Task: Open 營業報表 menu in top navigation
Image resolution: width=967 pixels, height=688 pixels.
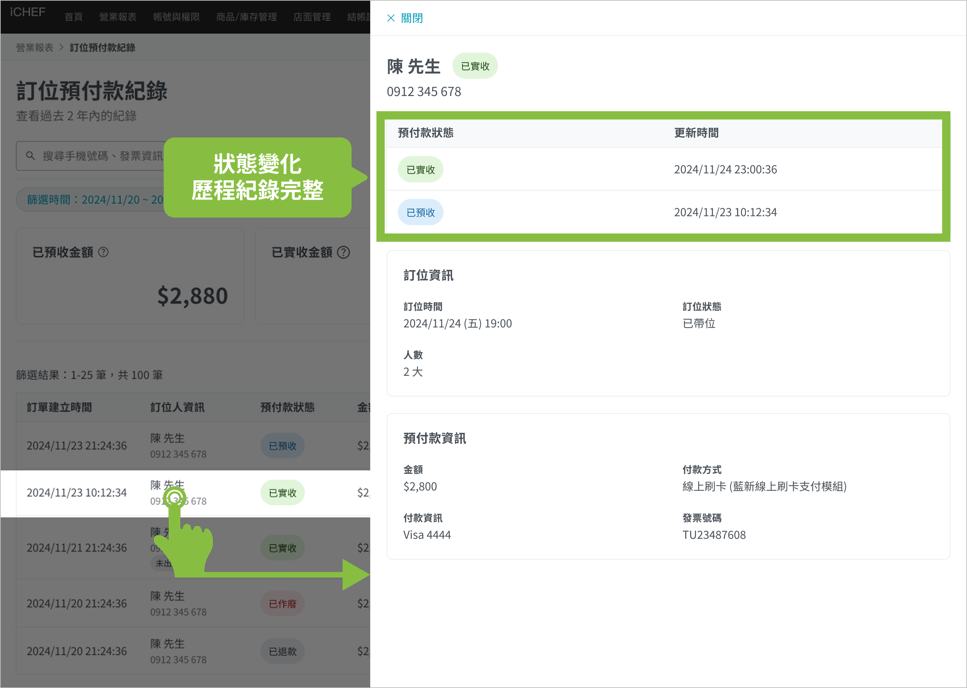Action: pyautogui.click(x=118, y=17)
